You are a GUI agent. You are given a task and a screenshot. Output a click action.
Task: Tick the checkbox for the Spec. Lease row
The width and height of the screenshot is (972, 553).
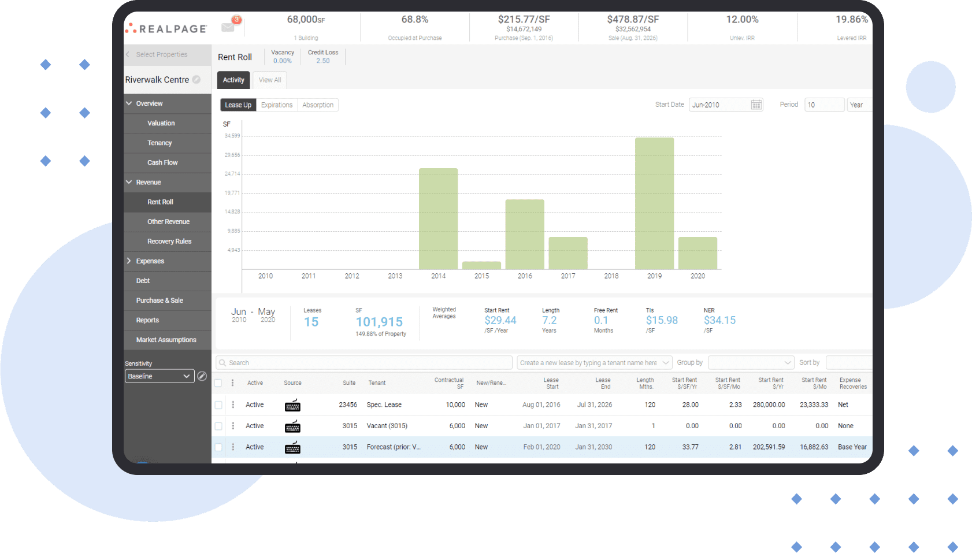(218, 405)
